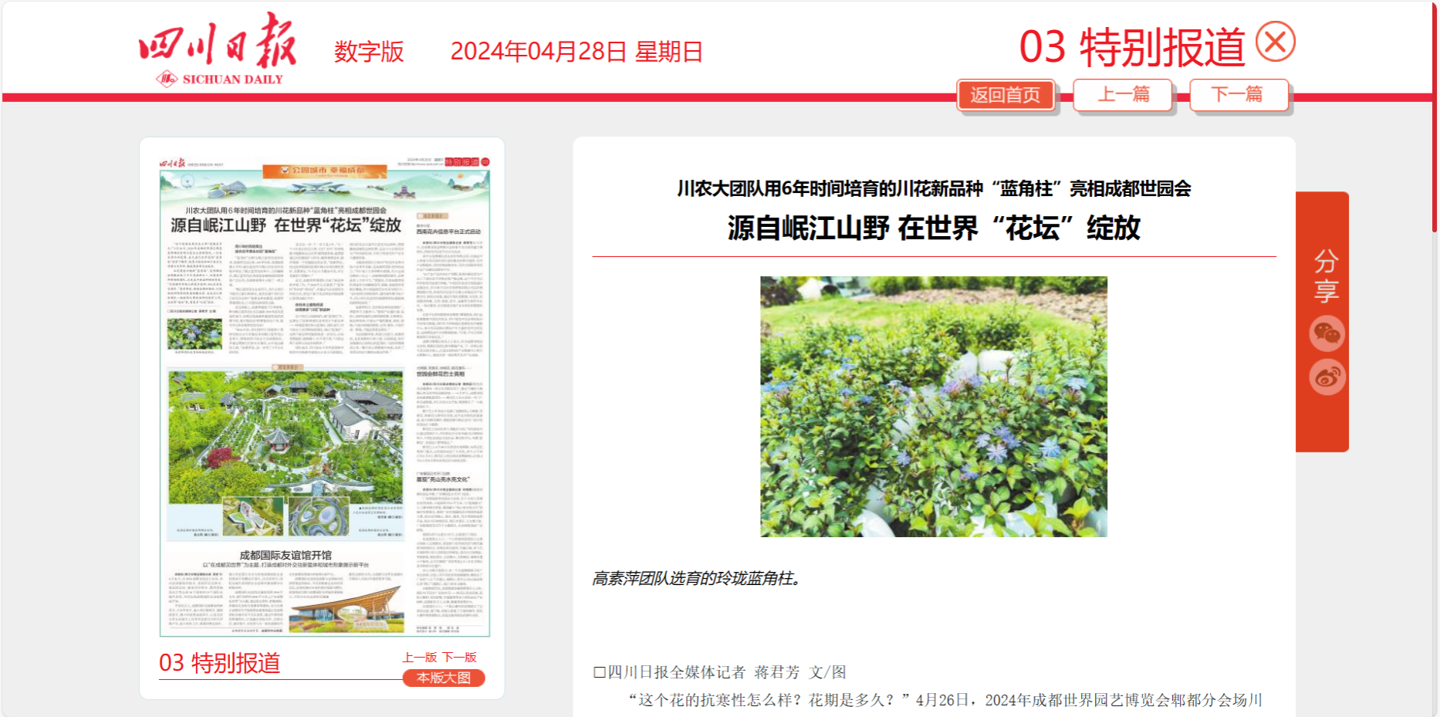The image size is (1440, 717).
Task: Click 03 特别报道 label below page thumbnail
Action: [x=219, y=663]
